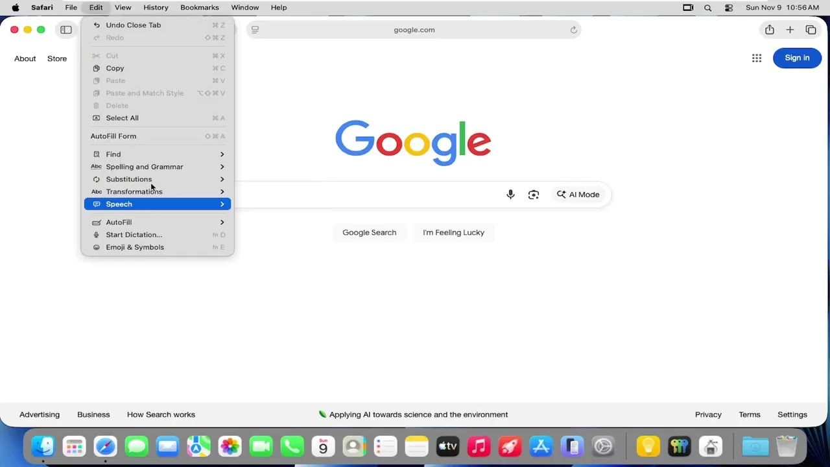Image resolution: width=830 pixels, height=467 pixels.
Task: Open the View menu
Action: [123, 8]
